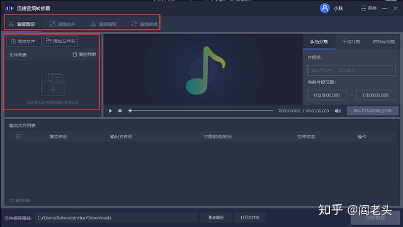Mute audio with the speaker icon
Viewport: 403px width, 227px height.
tap(338, 111)
